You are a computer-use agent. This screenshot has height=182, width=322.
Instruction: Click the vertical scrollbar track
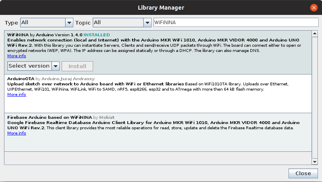point(315,98)
